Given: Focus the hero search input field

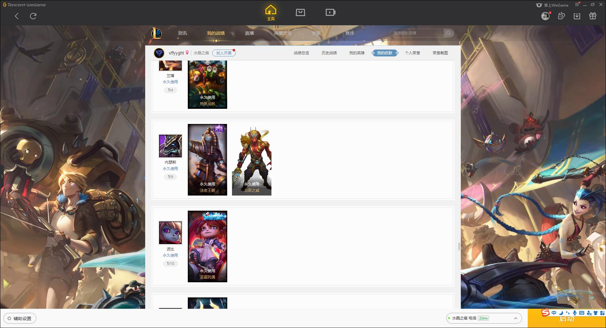Looking at the screenshot, I should point(417,33).
